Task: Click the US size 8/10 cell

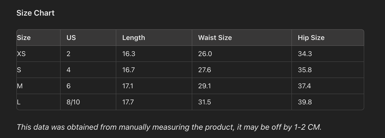Action: tap(73, 102)
